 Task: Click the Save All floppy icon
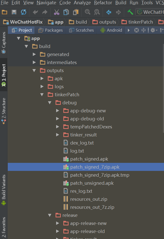pyautogui.click(x=14, y=12)
